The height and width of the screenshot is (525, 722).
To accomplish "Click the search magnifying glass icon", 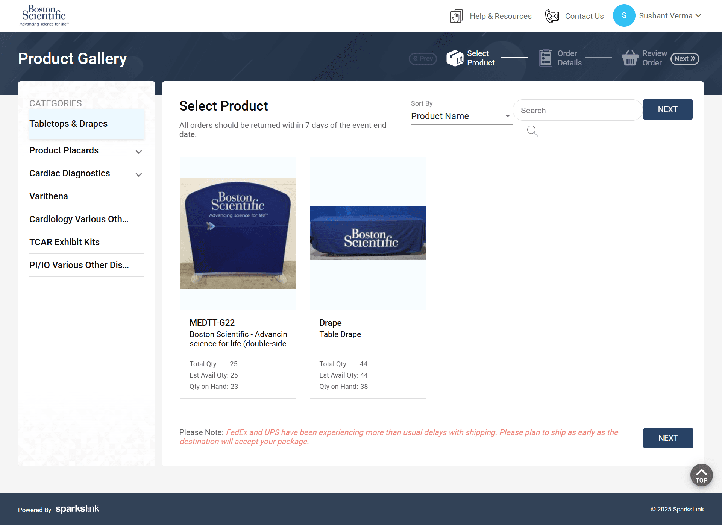I will (x=532, y=131).
